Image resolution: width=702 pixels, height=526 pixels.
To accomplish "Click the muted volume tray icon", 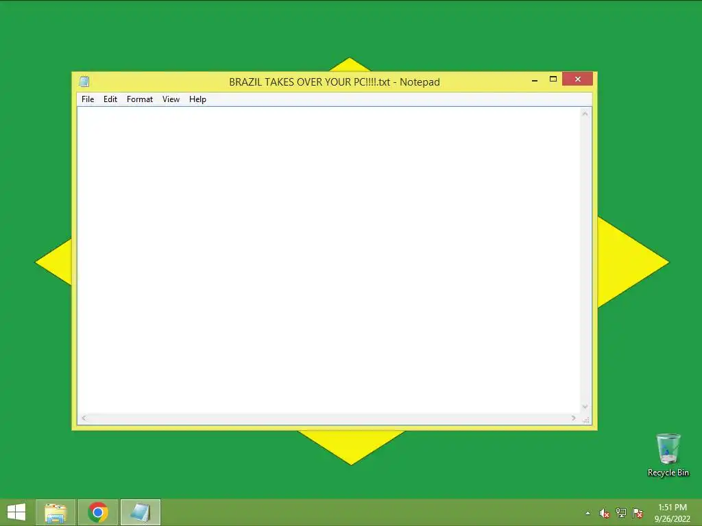I will (x=605, y=513).
